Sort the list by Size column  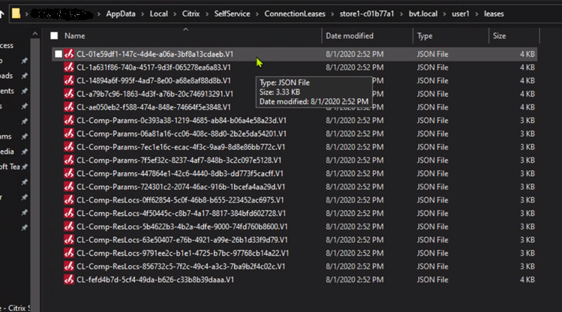click(500, 36)
